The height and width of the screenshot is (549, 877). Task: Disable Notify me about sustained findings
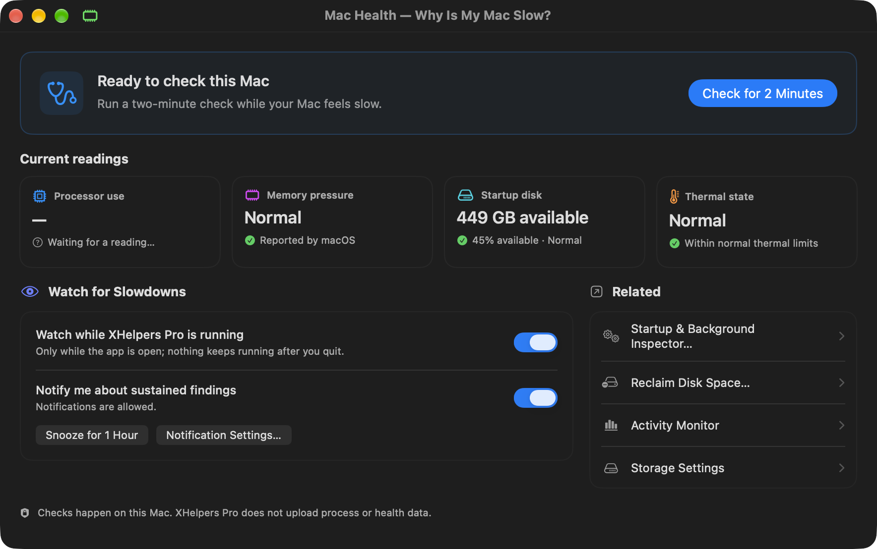(536, 398)
